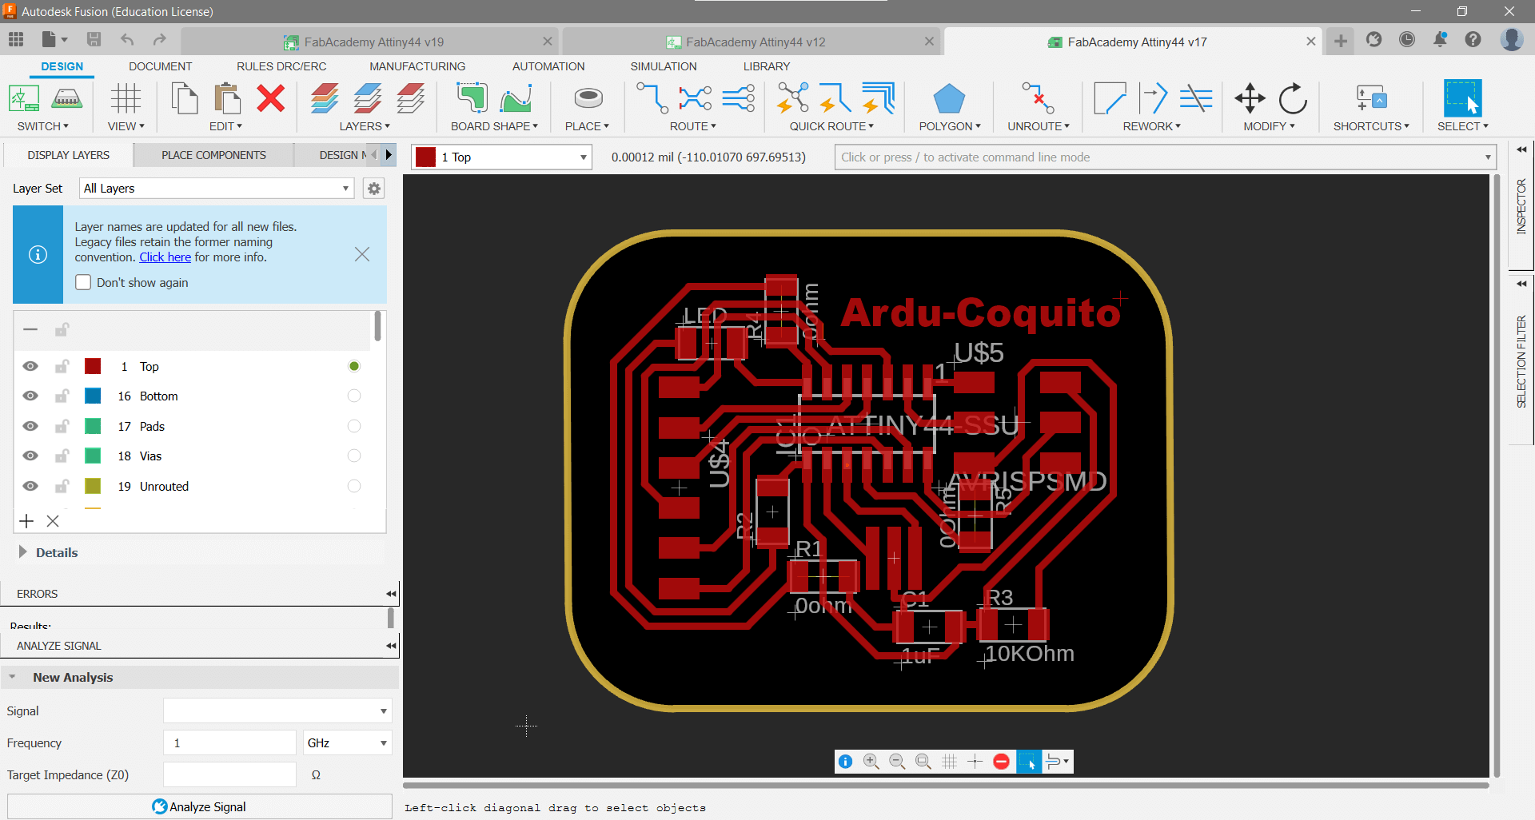Select the Move tool in Modify

(x=1250, y=99)
